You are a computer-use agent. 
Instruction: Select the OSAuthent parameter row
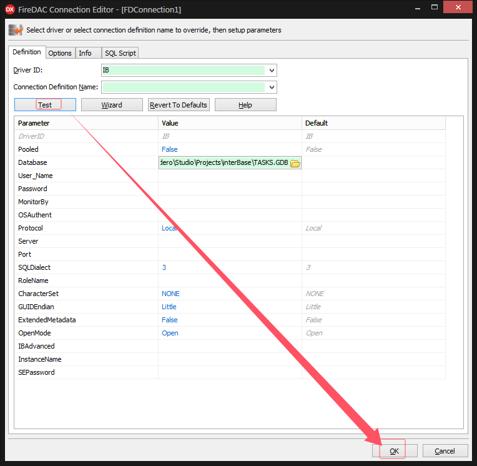(x=230, y=215)
